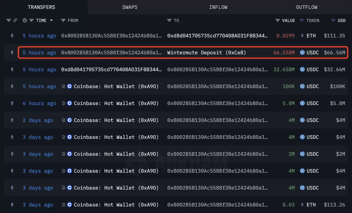The image size is (352, 213).
Task: Click the Coinbase logo in the 100K row
Action: point(70,87)
